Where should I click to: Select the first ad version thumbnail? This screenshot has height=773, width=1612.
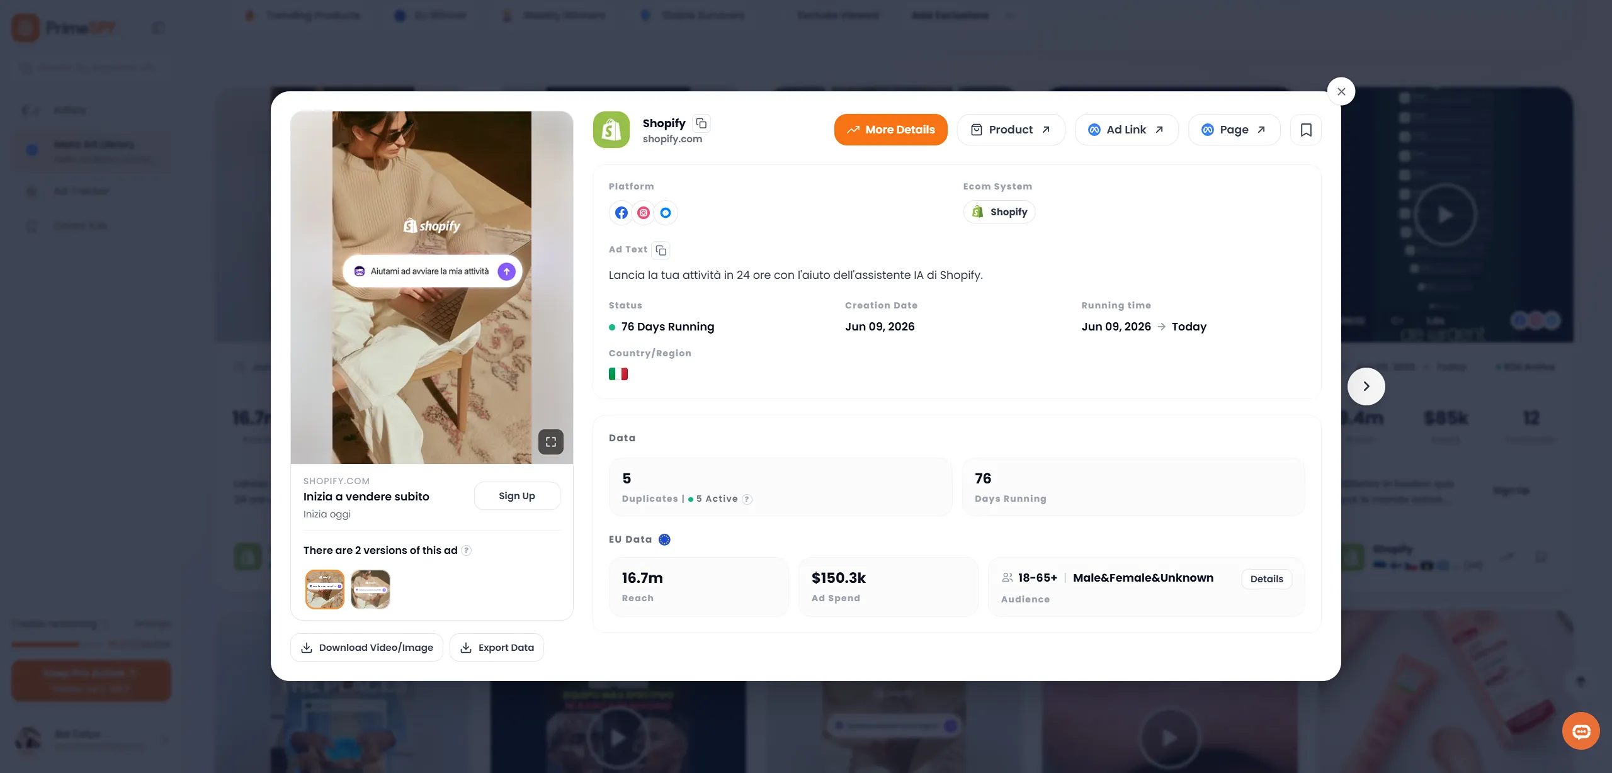tap(325, 589)
